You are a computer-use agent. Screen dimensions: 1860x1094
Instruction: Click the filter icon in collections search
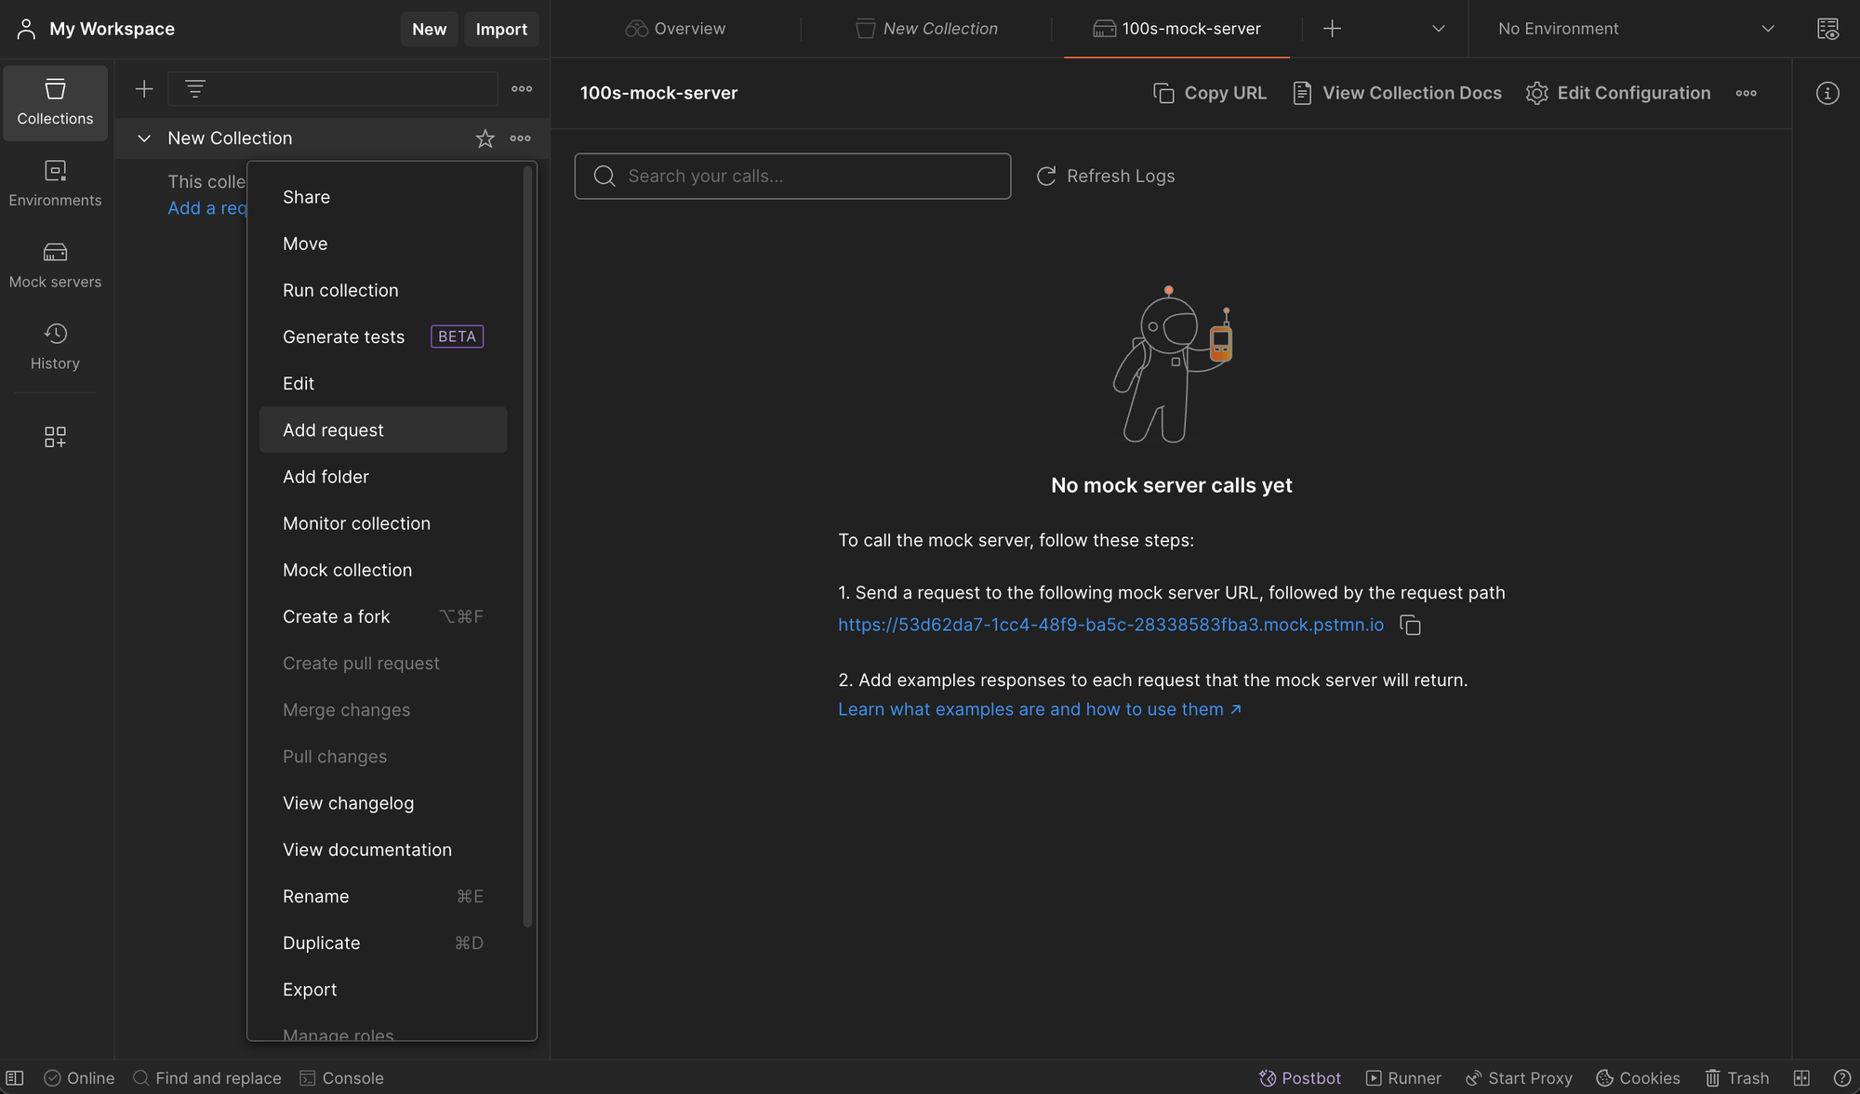coord(194,89)
